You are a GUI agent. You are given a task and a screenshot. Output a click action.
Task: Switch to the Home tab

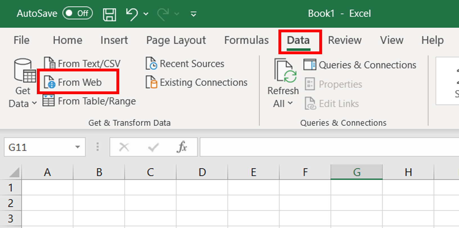point(67,40)
